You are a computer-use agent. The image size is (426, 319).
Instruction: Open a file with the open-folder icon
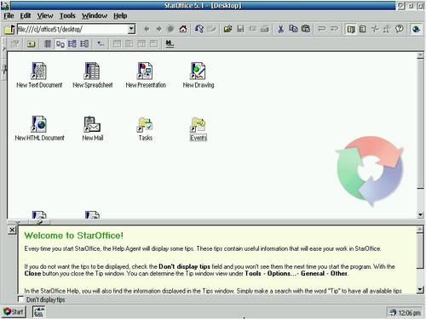pyautogui.click(x=227, y=29)
